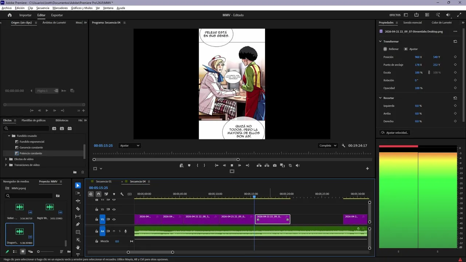Click the Escala value 100%
Viewport: 466px width, 262px height.
[x=419, y=72]
